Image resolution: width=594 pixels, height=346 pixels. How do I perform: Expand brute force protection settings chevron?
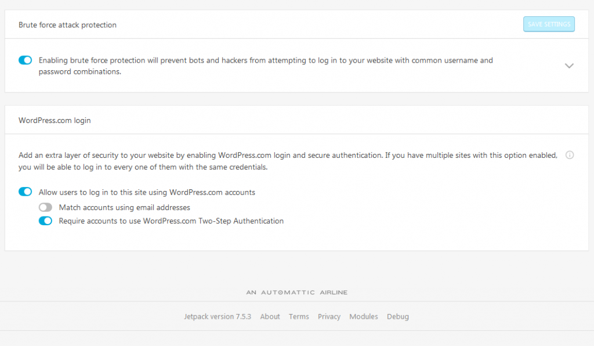[569, 66]
